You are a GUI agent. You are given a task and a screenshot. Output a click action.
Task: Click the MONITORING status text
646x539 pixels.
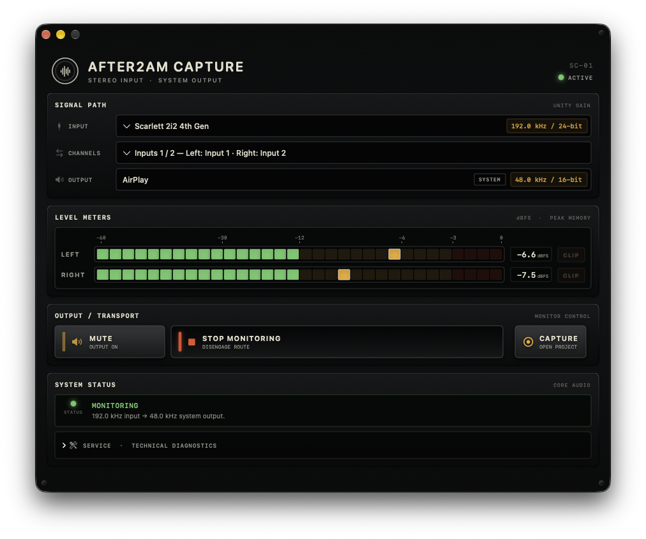click(115, 406)
